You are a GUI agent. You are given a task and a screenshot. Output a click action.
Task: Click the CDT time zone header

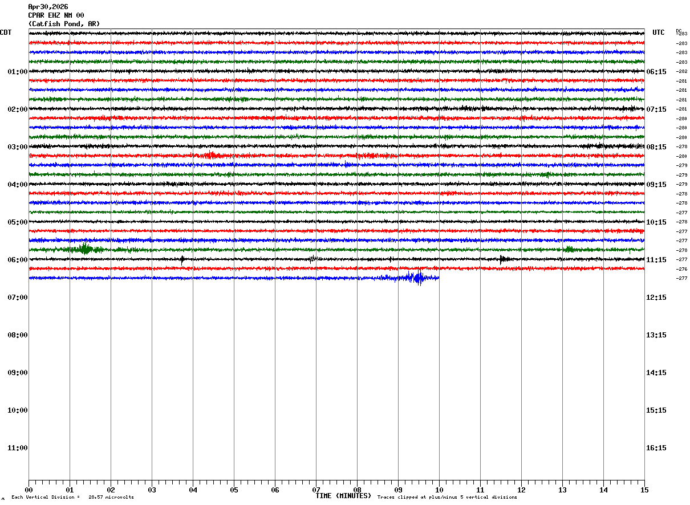[x=6, y=32]
